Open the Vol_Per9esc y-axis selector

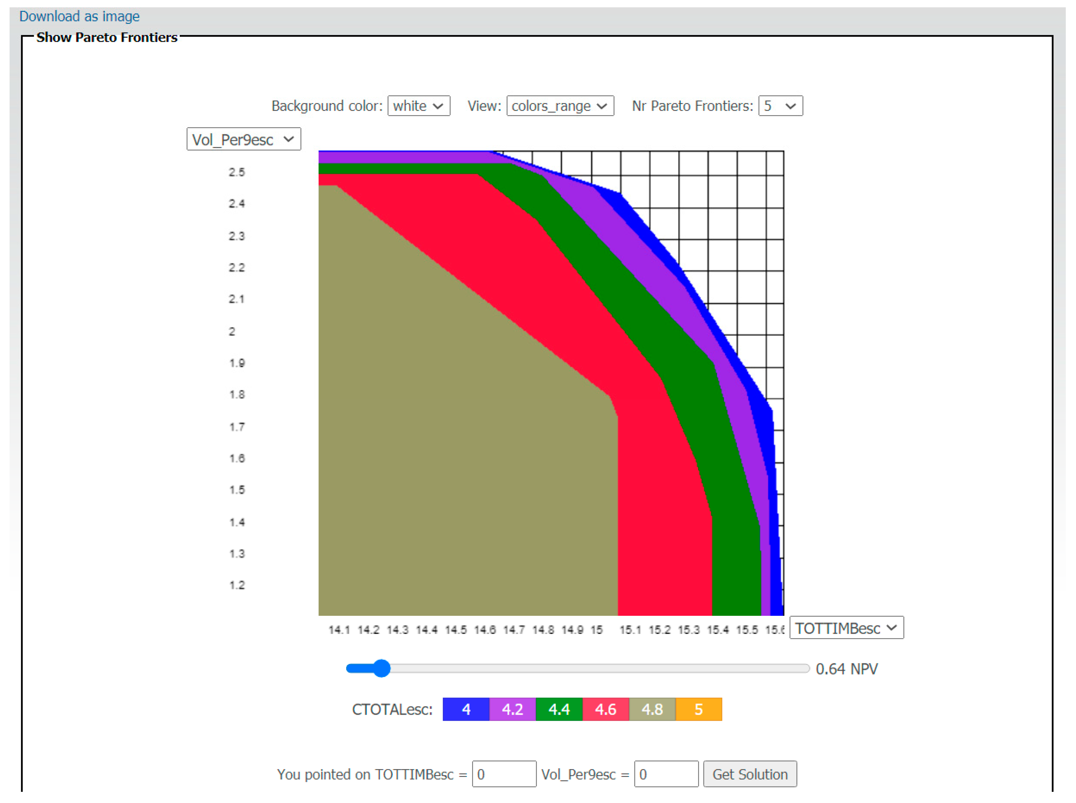pyautogui.click(x=244, y=140)
